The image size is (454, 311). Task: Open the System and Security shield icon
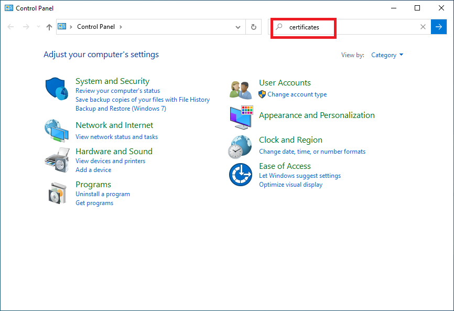pyautogui.click(x=57, y=89)
